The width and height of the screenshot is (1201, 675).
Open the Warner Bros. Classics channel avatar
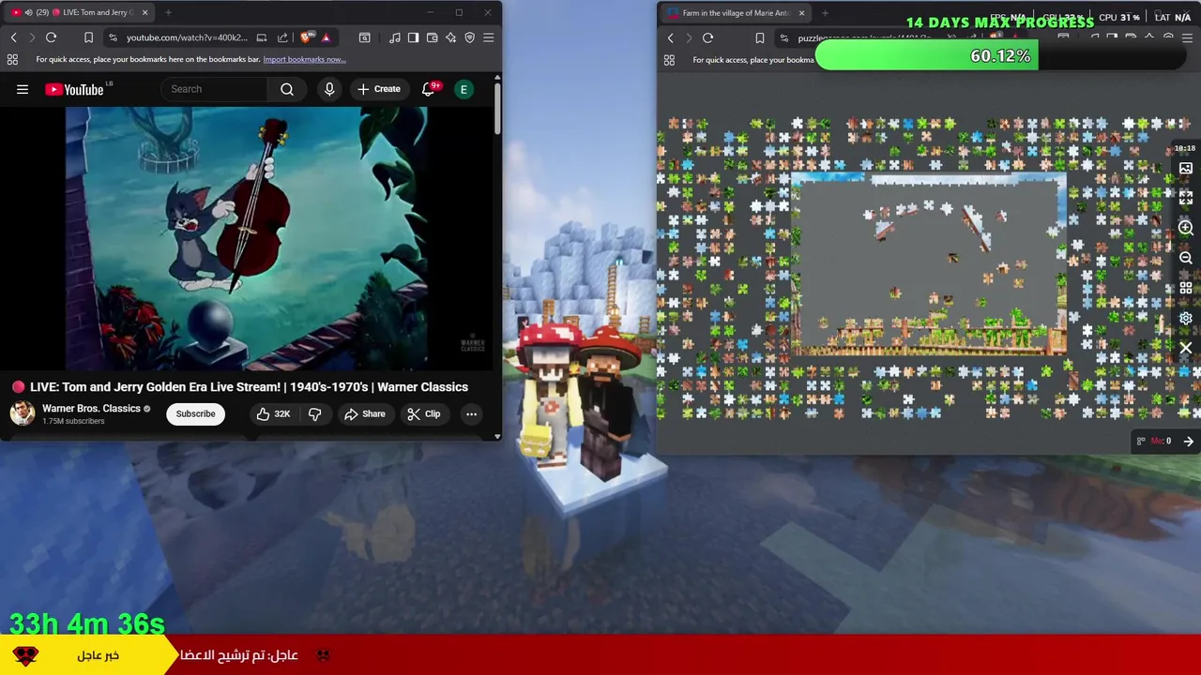coord(22,413)
